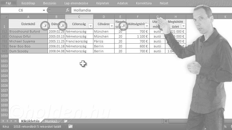Click the Name Box showing C6
This screenshot has width=232, height=130.
tap(21, 10)
